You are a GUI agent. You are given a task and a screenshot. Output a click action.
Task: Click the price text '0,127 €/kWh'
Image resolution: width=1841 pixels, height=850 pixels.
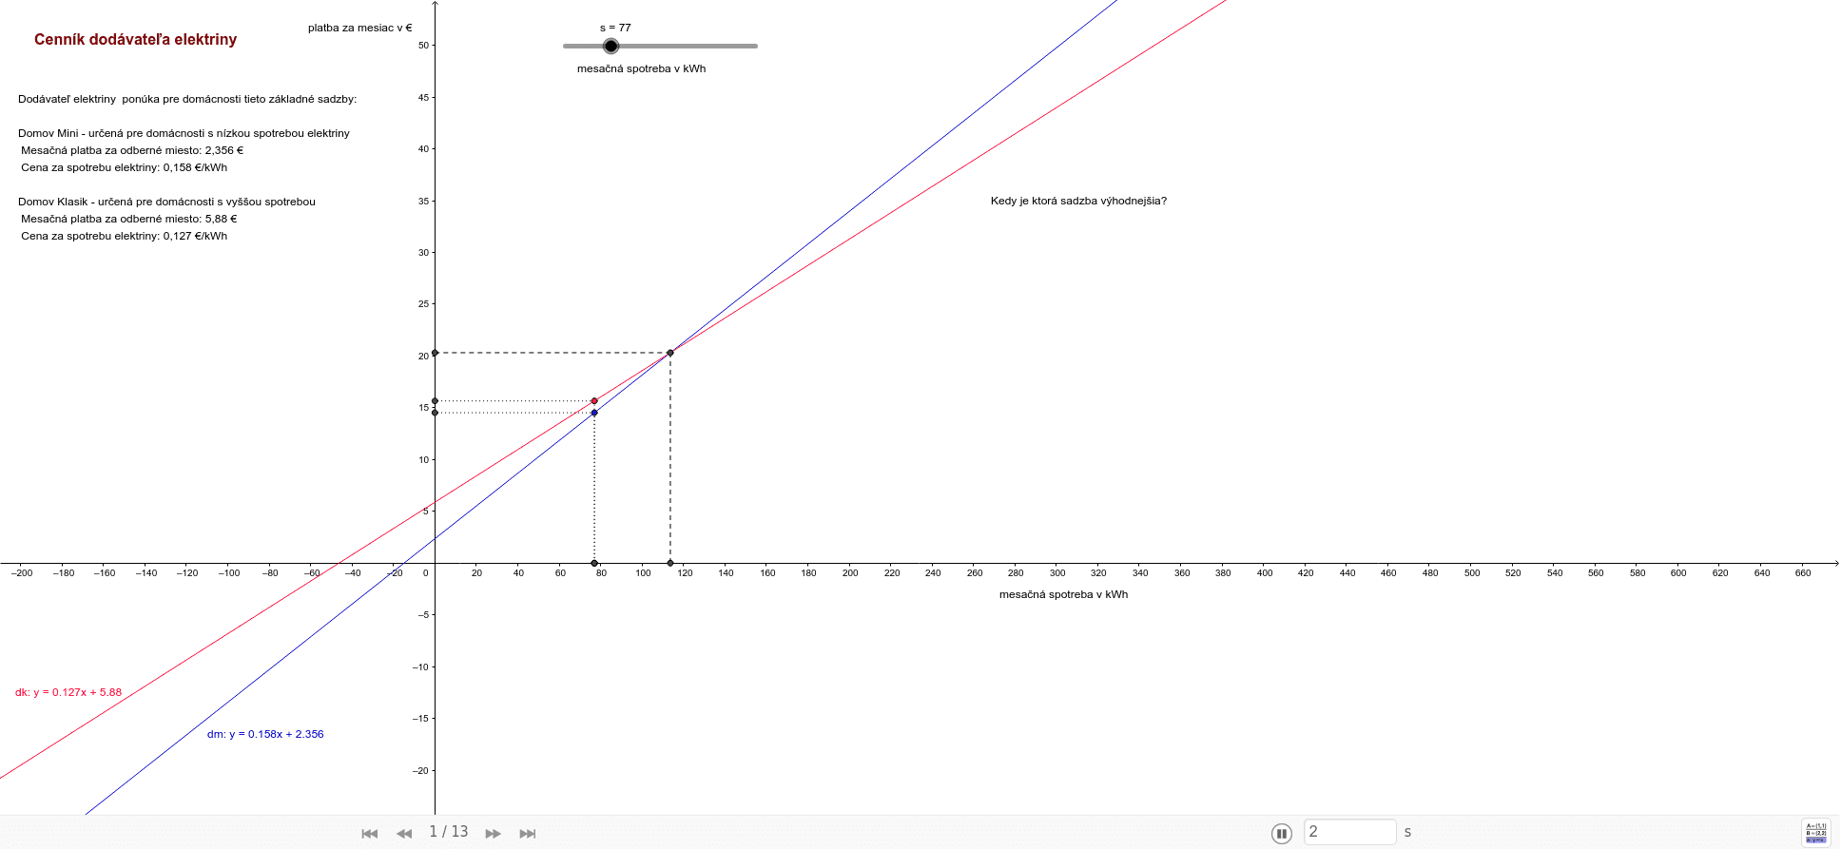(x=195, y=236)
